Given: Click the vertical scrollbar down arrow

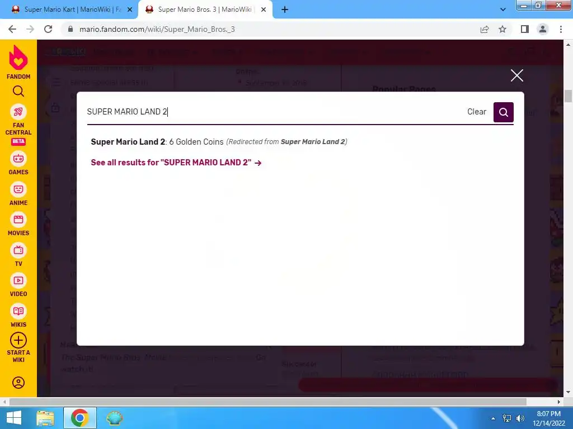Looking at the screenshot, I should click(568, 392).
